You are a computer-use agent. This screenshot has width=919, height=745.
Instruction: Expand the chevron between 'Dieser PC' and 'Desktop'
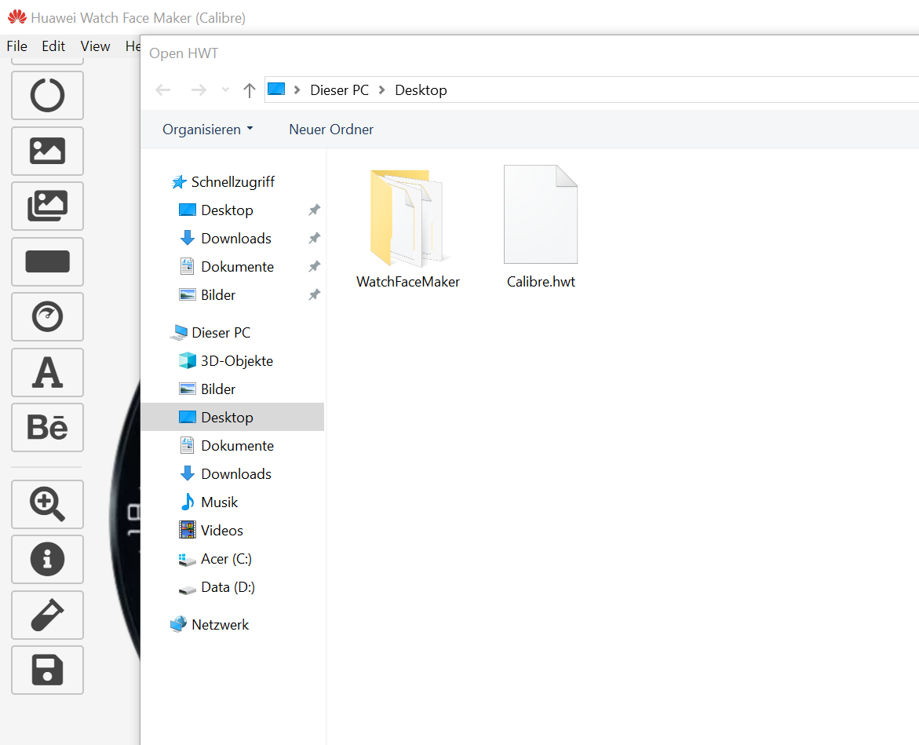[381, 90]
